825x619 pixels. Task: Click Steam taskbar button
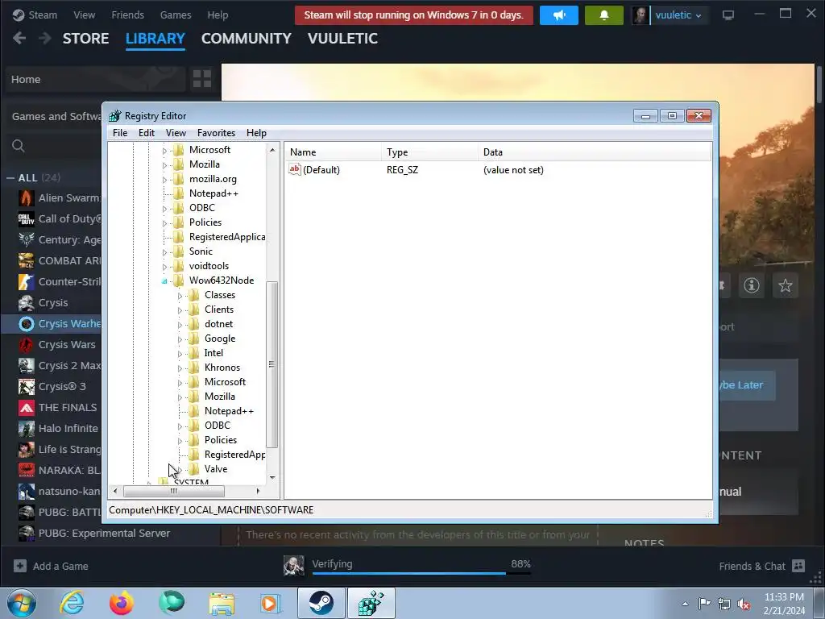pyautogui.click(x=321, y=603)
